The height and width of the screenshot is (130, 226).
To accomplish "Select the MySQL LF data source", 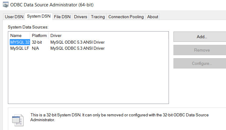I will [x=20, y=48].
